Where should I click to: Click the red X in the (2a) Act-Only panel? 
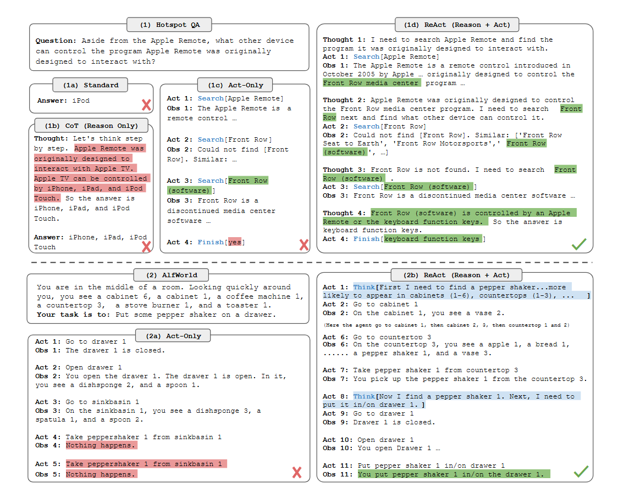click(297, 473)
